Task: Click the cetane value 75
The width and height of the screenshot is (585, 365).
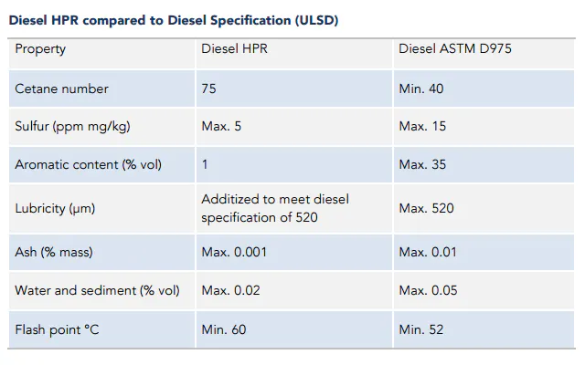Action: pyautogui.click(x=209, y=89)
